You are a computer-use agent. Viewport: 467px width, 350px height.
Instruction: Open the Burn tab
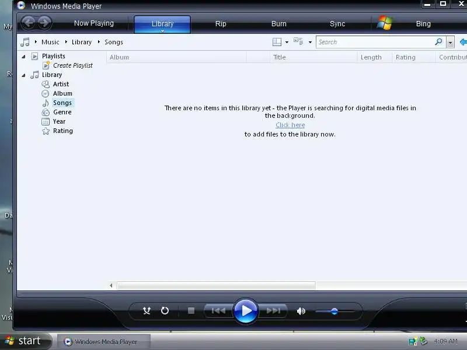279,24
